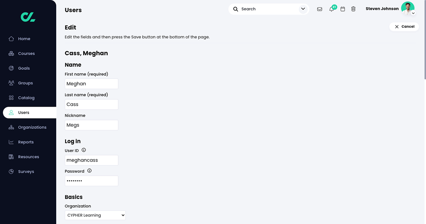
Task: Select Users in sidebar
Action: [30, 113]
